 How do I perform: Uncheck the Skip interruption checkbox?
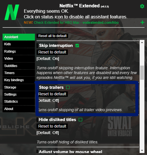(77, 46)
